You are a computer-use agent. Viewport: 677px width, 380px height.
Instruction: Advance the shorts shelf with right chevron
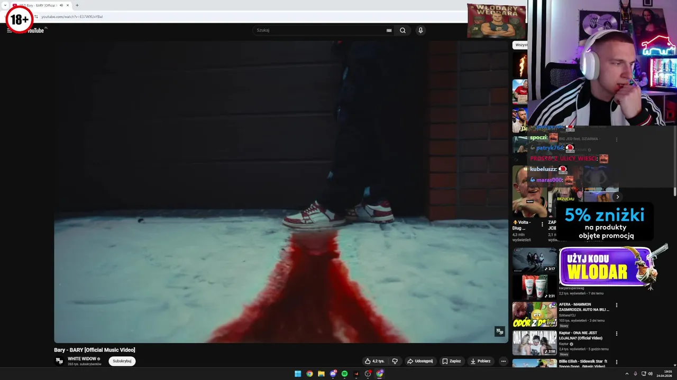click(x=617, y=197)
